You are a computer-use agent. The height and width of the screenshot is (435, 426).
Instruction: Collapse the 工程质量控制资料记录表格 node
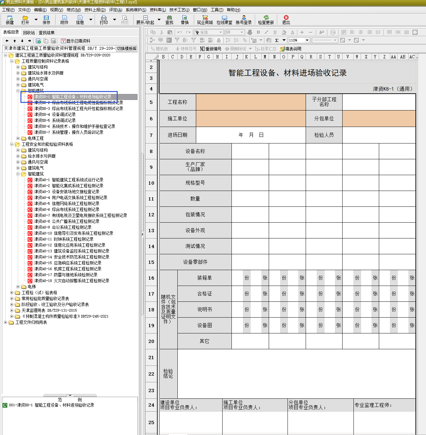tap(12, 61)
